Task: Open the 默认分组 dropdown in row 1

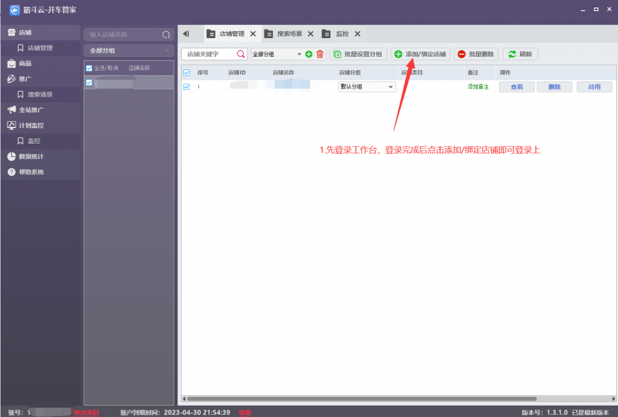Action: pyautogui.click(x=367, y=87)
